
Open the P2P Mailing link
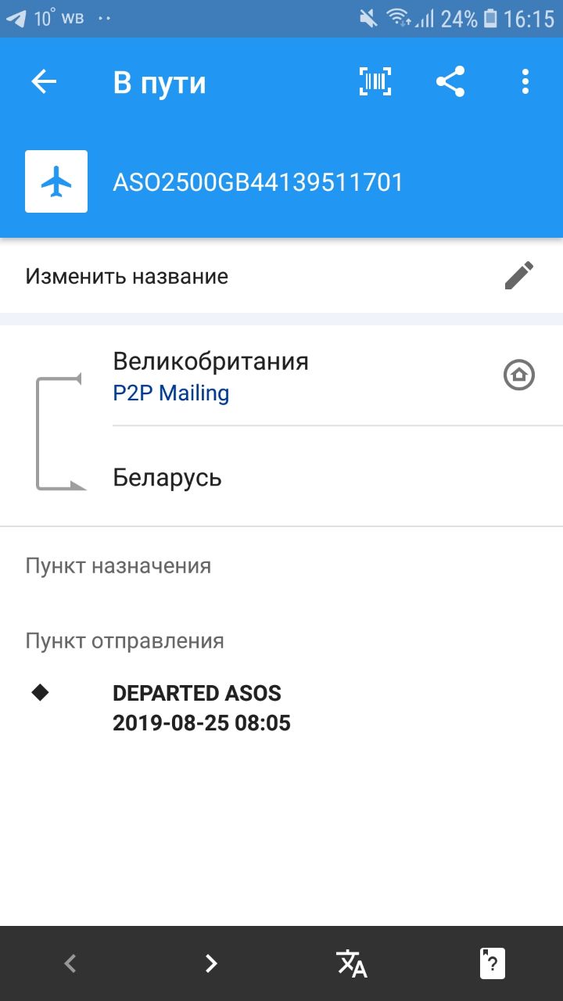tap(171, 393)
